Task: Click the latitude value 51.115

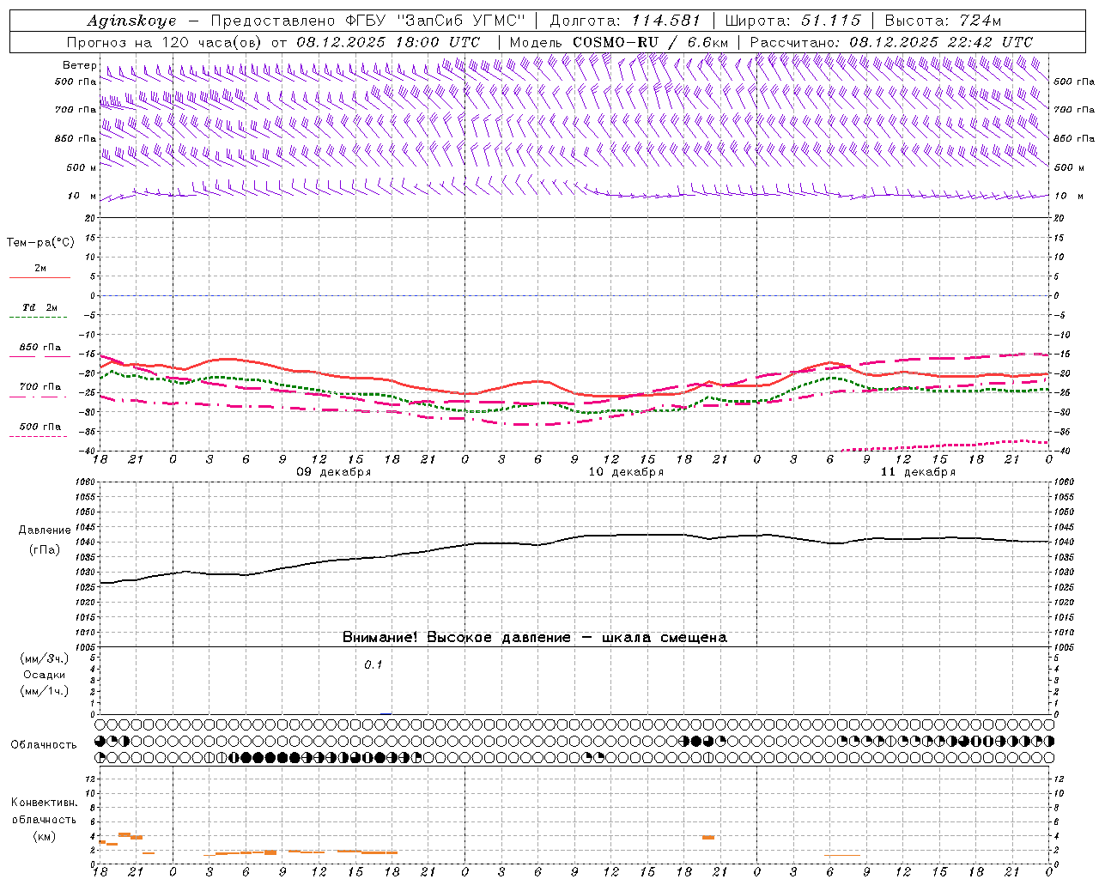Action: click(x=831, y=21)
